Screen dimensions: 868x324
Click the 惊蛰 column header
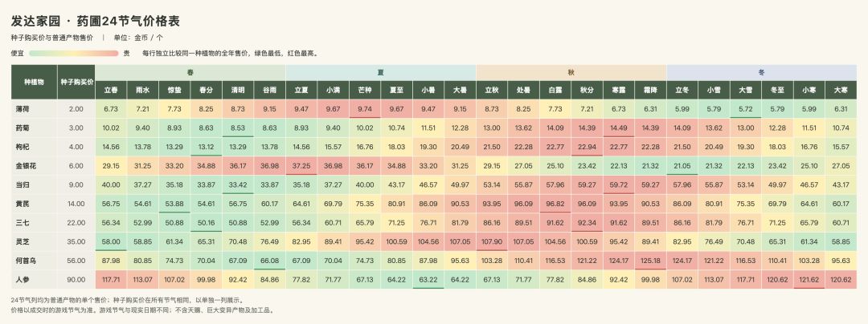(174, 90)
